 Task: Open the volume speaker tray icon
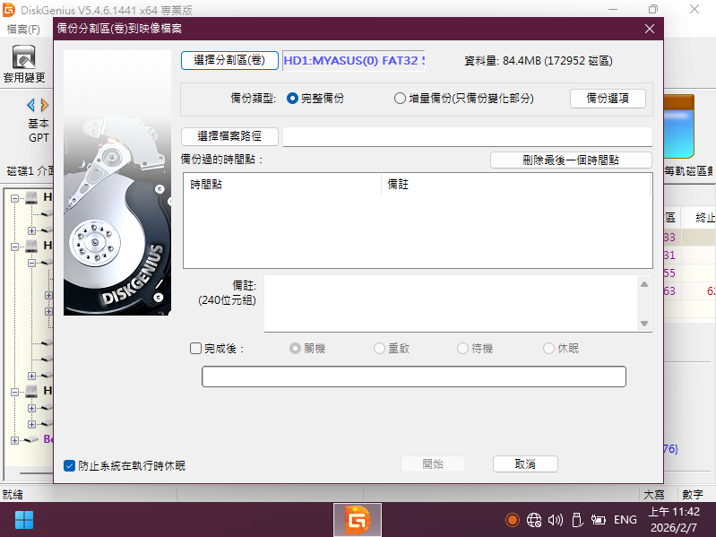click(556, 520)
